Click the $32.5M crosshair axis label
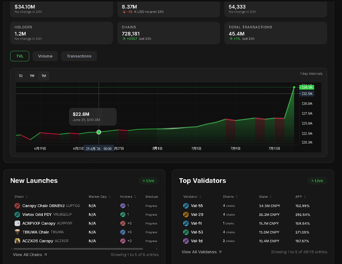Image resolution: width=342 pixels, height=264 pixels. [307, 94]
